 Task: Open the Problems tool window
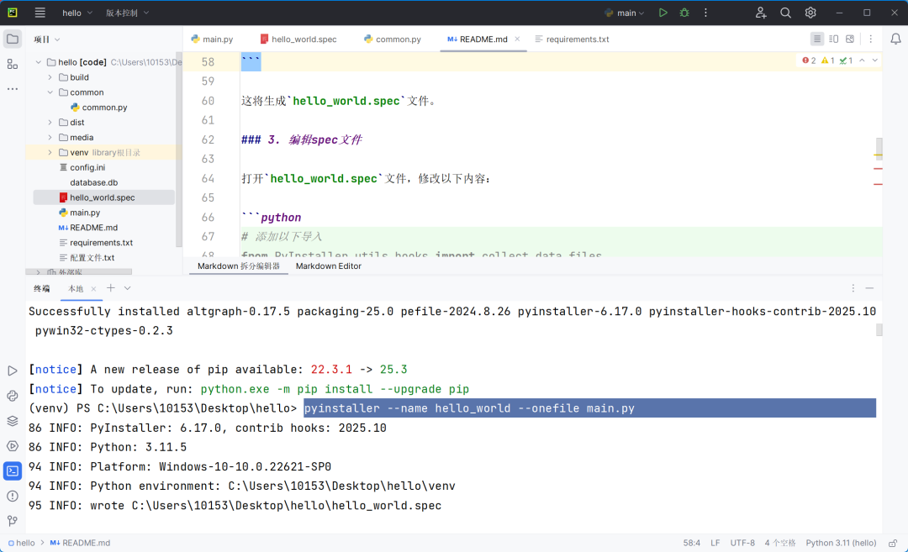[x=12, y=497]
